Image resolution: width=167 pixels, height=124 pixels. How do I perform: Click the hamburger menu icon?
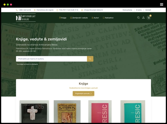click(161, 4)
